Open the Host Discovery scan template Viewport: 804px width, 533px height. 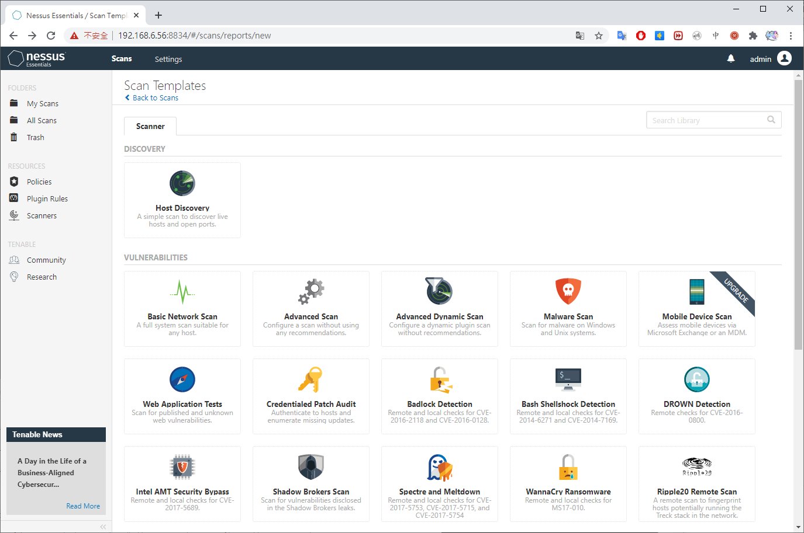182,200
